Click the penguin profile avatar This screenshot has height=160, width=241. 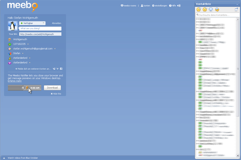(x=13, y=26)
